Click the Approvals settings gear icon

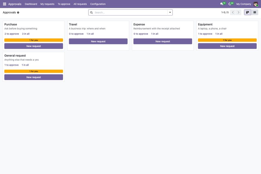(18, 13)
